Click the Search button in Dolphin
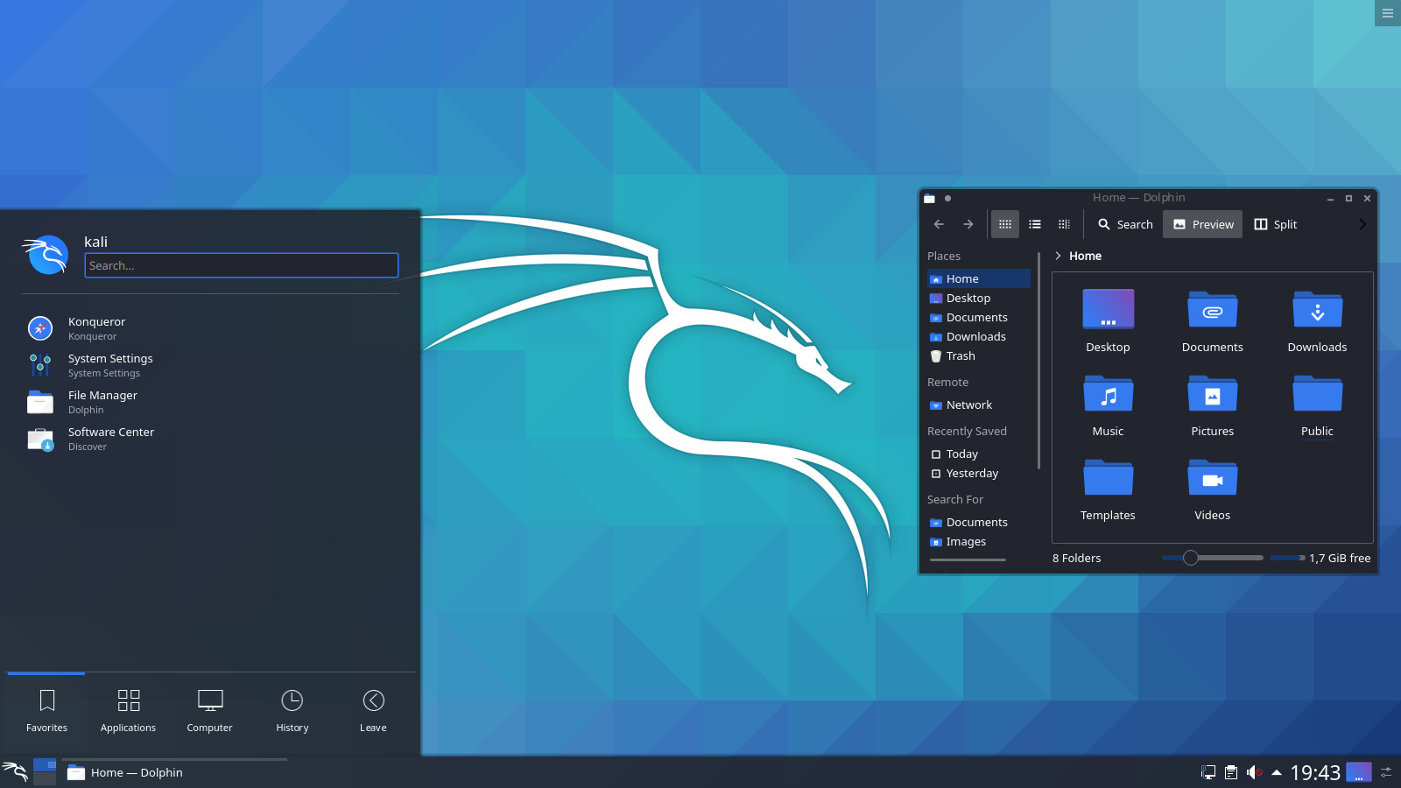Viewport: 1401px width, 788px height. click(1125, 224)
